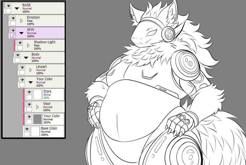
Task: Tick the empty box under Stars eye icon
Action: pos(29,97)
